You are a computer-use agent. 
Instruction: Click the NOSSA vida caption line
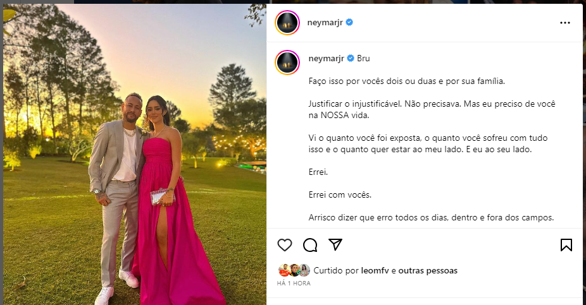339,115
